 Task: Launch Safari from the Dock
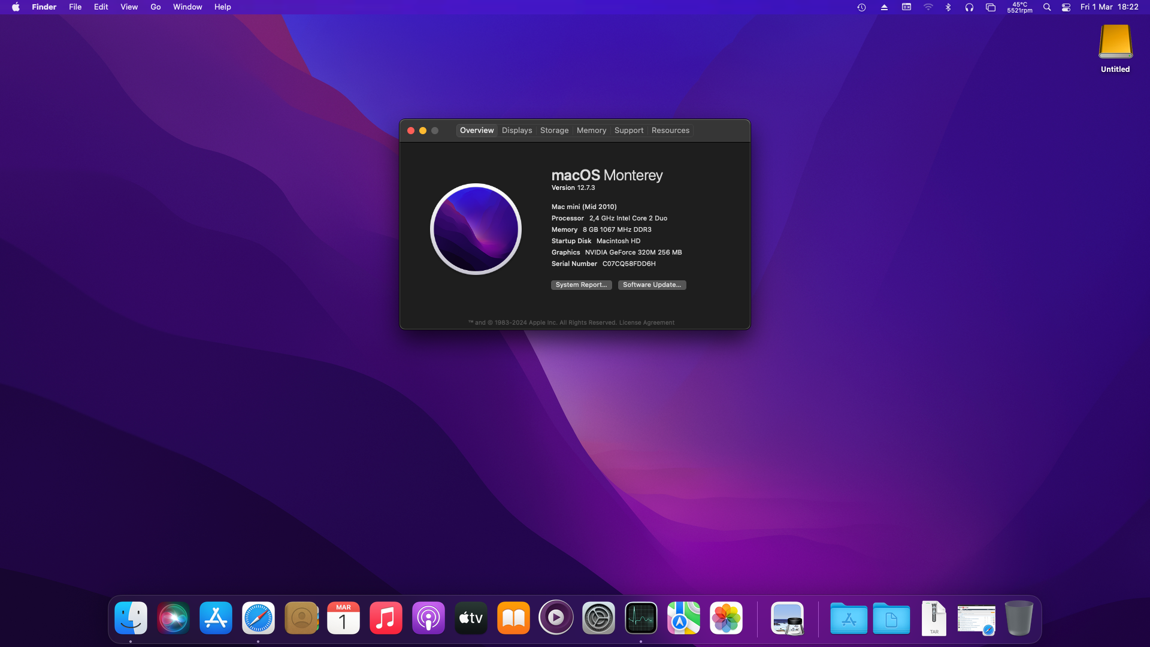click(258, 618)
